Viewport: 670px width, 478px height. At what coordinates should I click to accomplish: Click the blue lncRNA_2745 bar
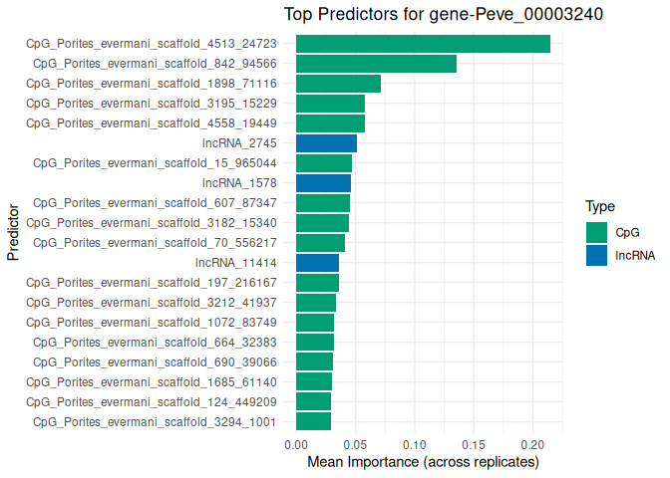pos(326,143)
